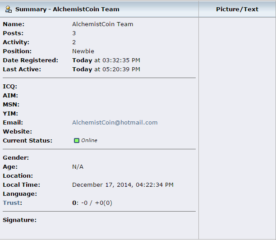The height and width of the screenshot is (240, 276).
Task: Click the Email label
Action: 13,123
